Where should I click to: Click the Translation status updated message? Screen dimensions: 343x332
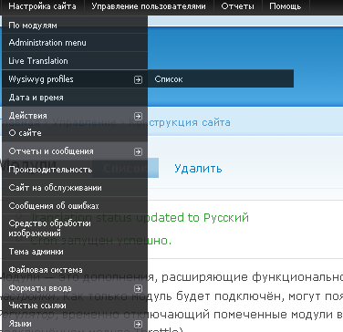click(x=140, y=218)
